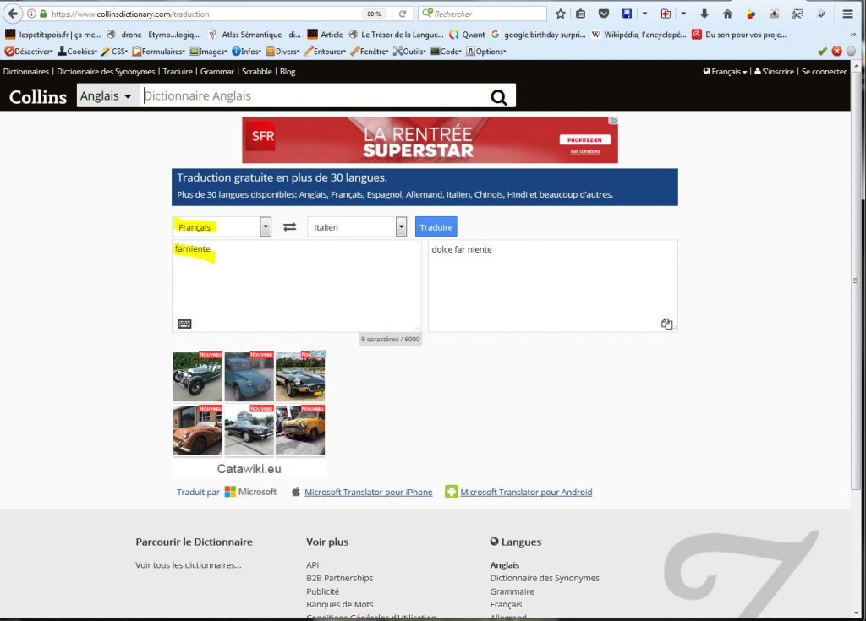Go to browser home page icon
The width and height of the screenshot is (866, 621).
click(x=727, y=14)
